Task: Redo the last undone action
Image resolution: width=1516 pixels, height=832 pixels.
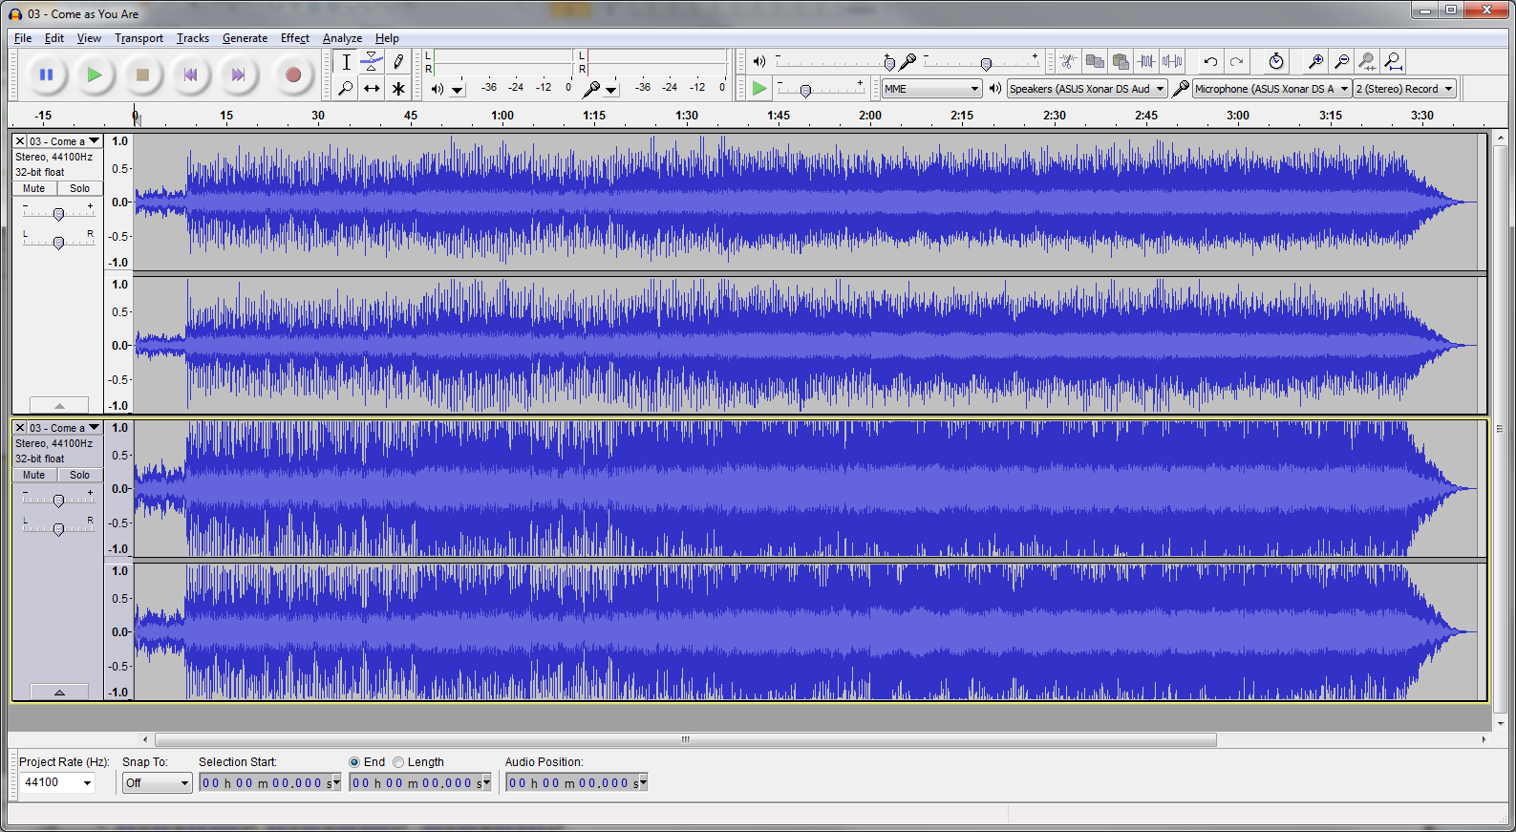Action: pos(1236,61)
